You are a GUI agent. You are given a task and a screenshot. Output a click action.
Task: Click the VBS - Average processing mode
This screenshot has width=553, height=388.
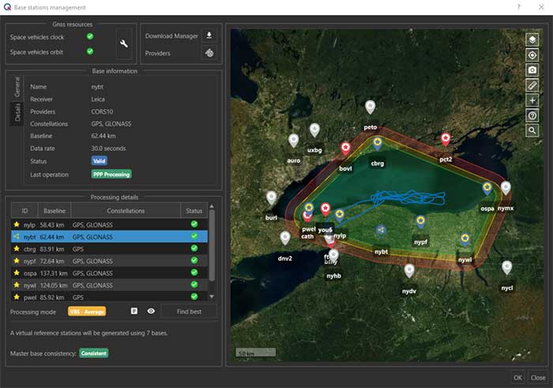(x=87, y=311)
